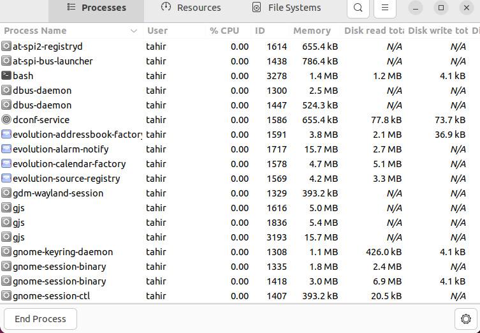Click icon of gjs with ID 1836
The image size is (480, 333).
coord(6,223)
